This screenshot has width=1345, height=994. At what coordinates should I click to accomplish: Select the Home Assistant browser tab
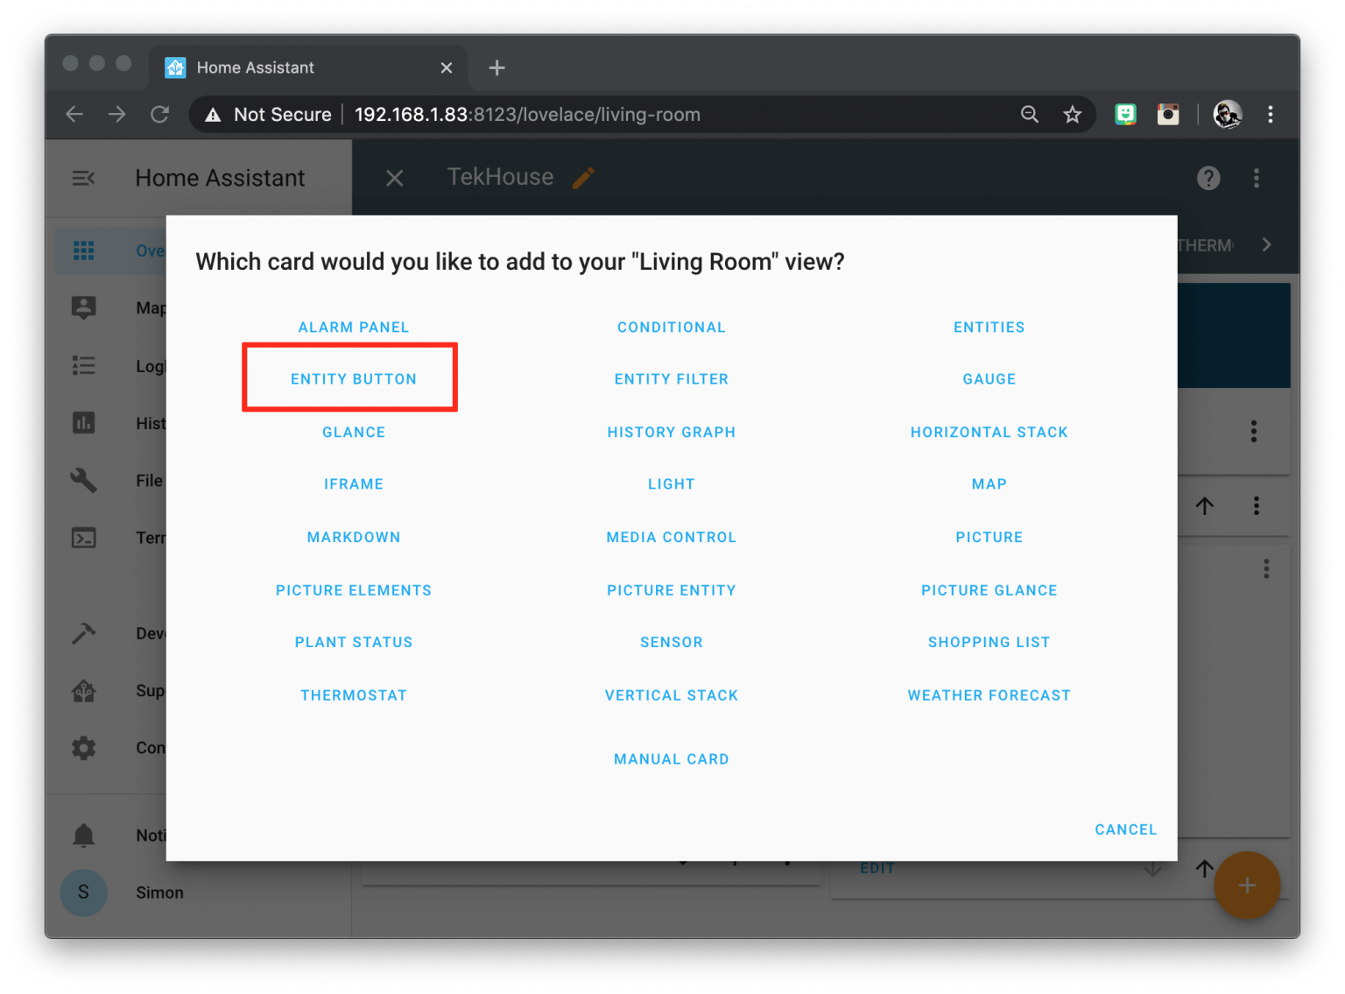click(254, 67)
